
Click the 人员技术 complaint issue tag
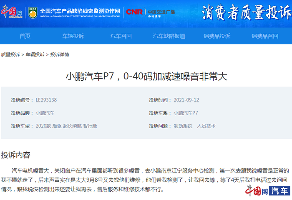pyautogui.click(x=206, y=126)
